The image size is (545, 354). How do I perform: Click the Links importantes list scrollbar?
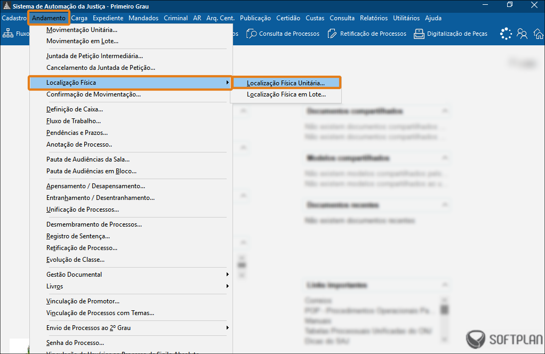pos(445,319)
